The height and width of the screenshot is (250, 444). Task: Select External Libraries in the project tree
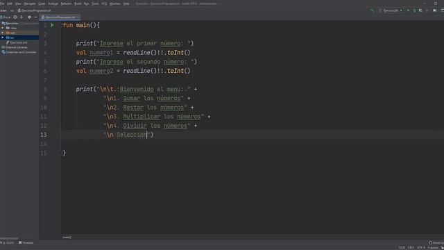point(17,47)
